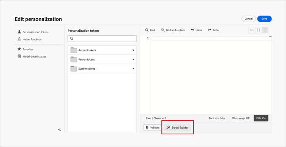Switch to the code view icon
Image resolution: width=286 pixels, height=147 pixels.
click(x=252, y=30)
